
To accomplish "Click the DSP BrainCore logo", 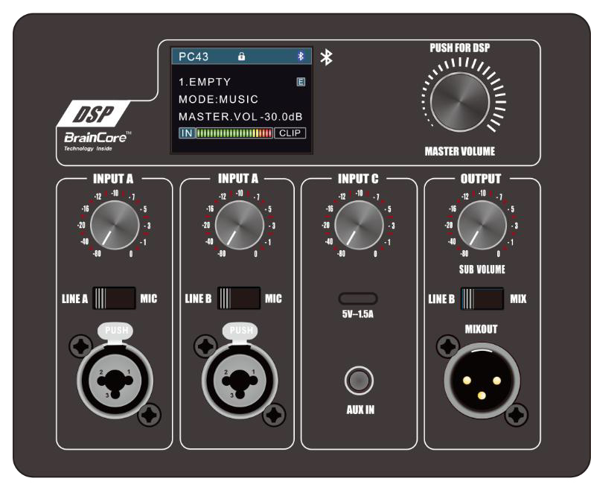I will pyautogui.click(x=95, y=130).
